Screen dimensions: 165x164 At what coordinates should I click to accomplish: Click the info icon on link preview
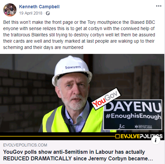pyautogui.click(x=156, y=140)
